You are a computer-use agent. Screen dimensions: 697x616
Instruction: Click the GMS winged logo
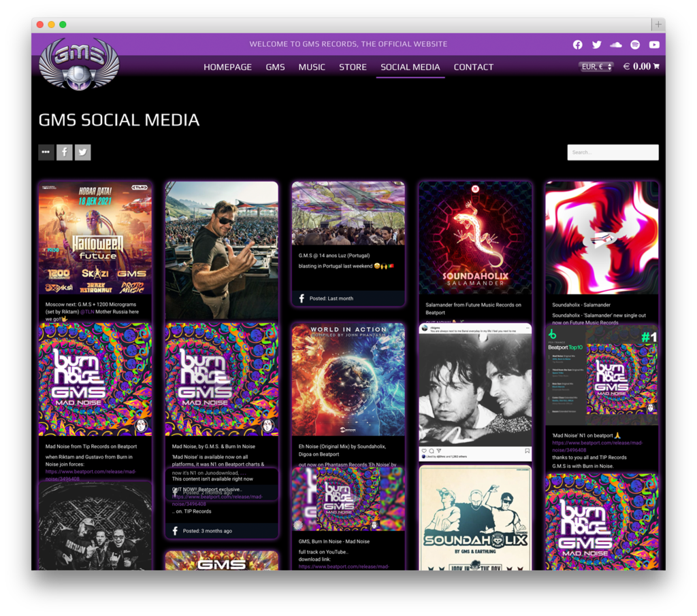(79, 63)
